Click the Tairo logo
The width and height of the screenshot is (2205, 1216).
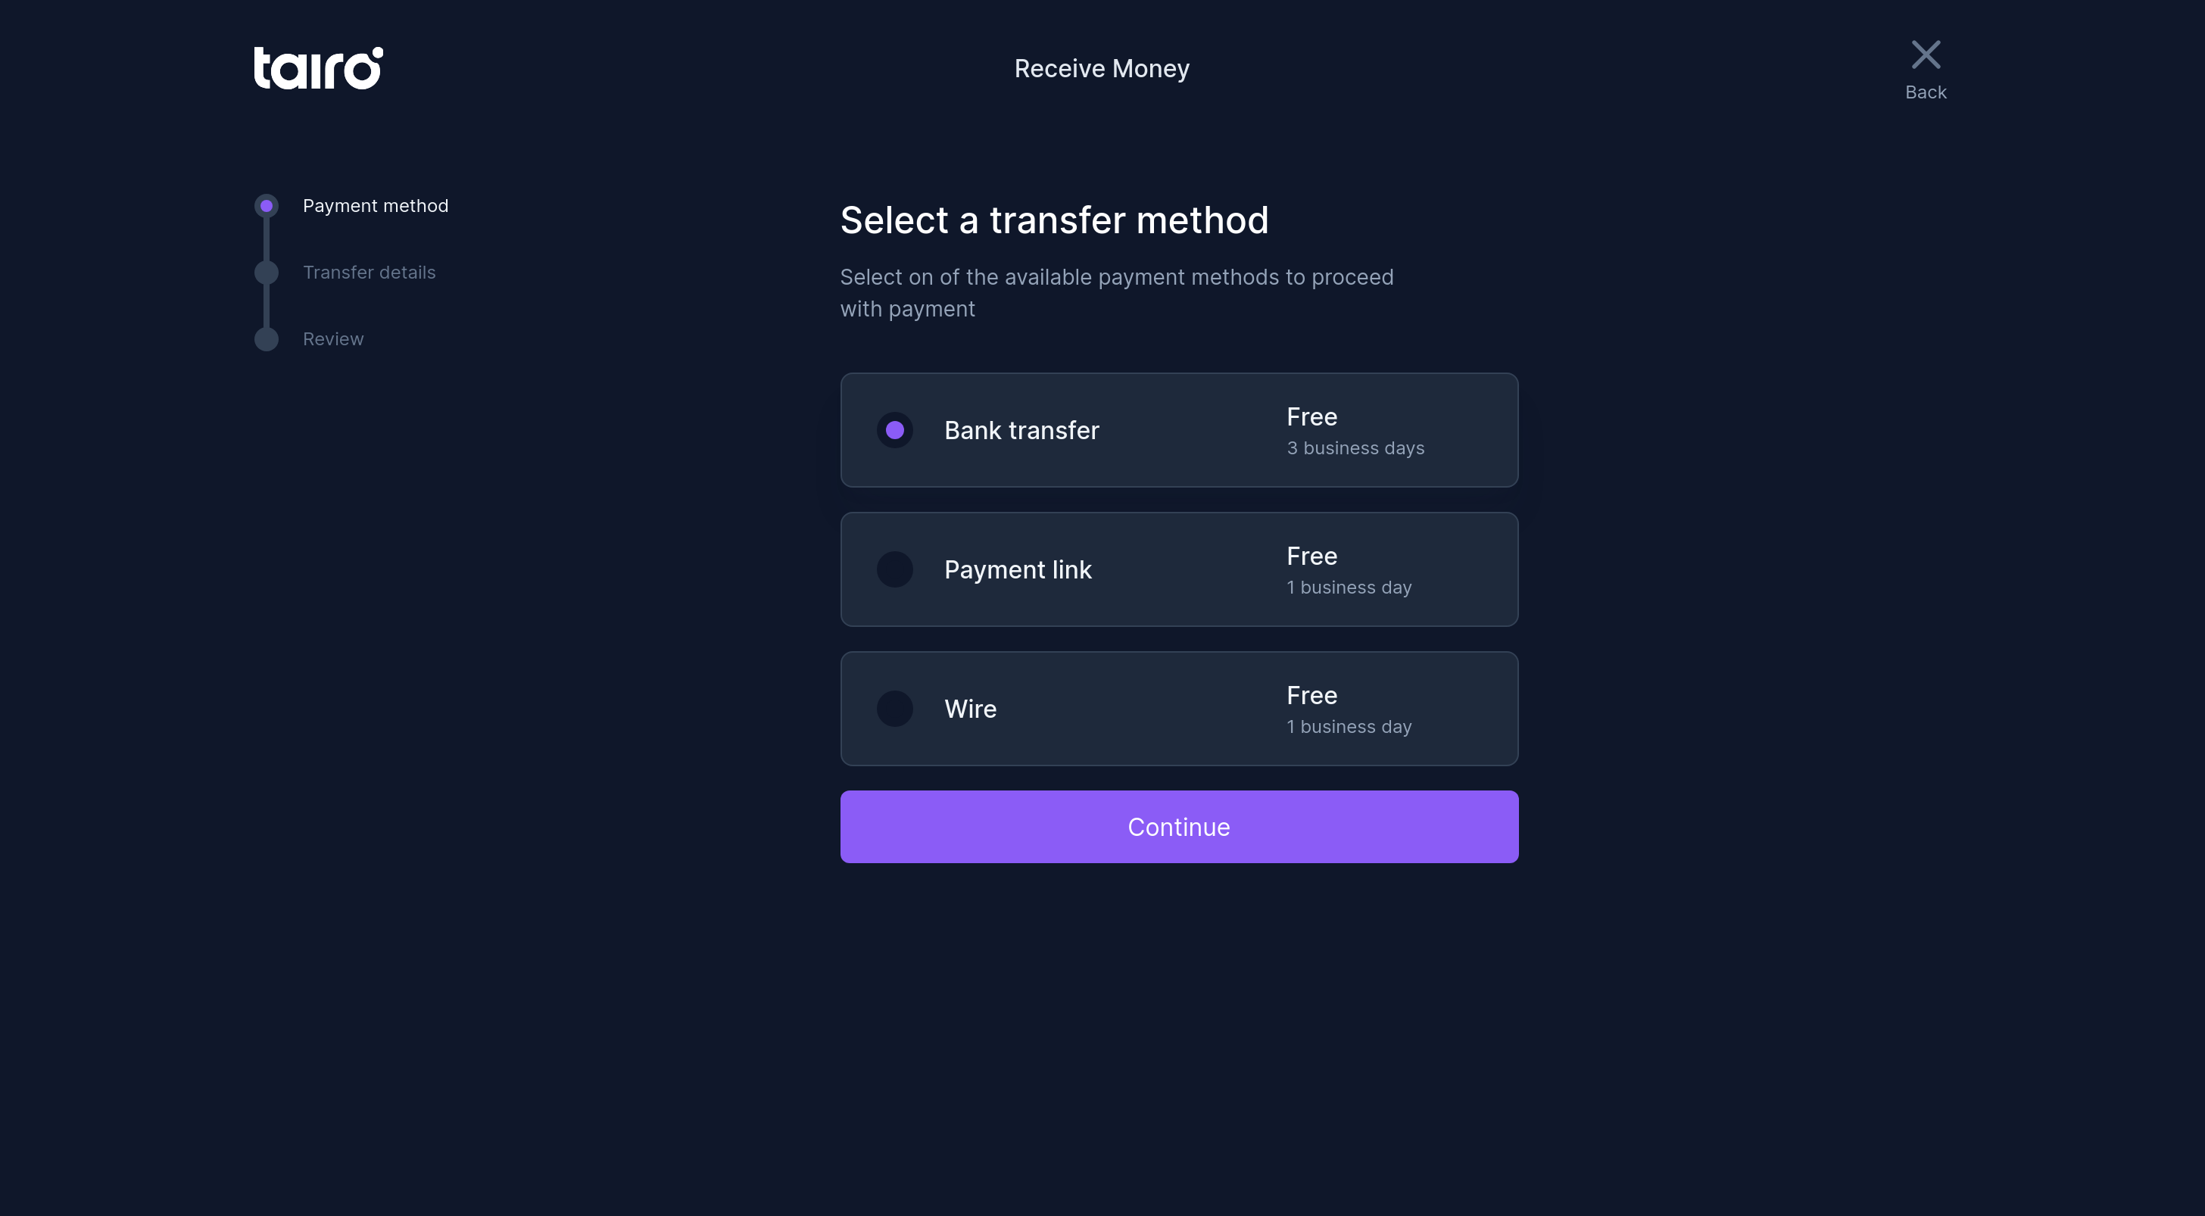point(317,67)
